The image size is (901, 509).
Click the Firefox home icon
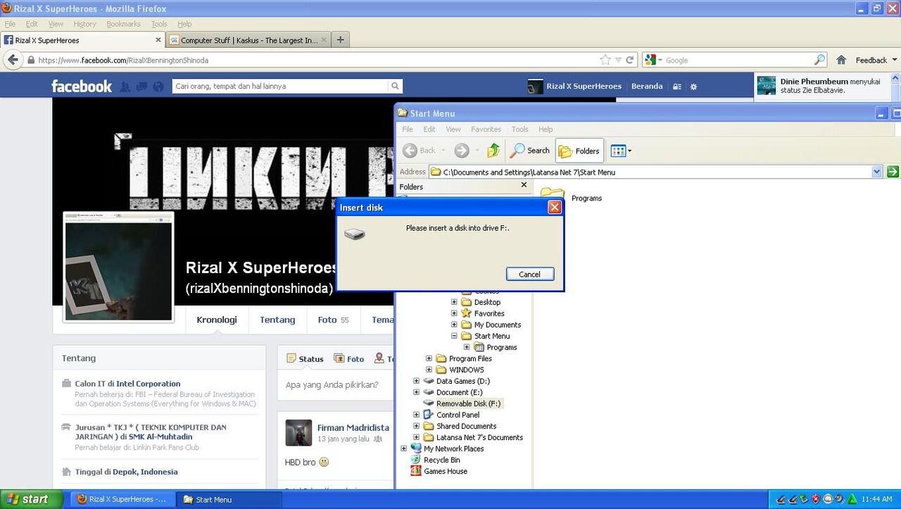(841, 60)
